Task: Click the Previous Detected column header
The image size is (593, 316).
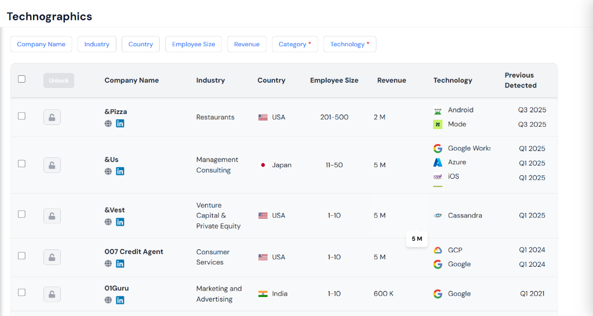Action: 521,80
